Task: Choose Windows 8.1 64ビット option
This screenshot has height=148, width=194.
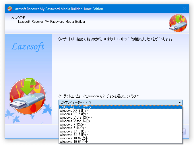Action: pos(121,135)
